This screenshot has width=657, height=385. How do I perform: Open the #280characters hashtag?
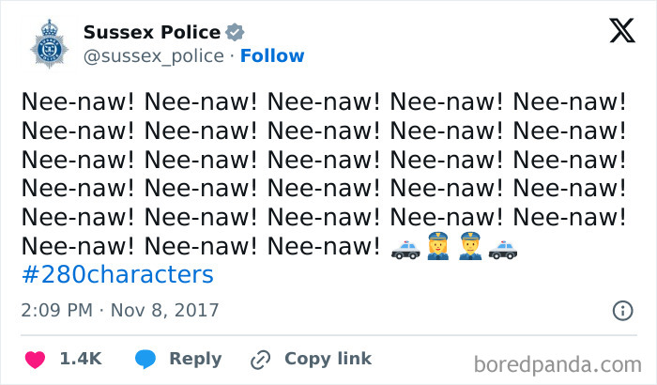[x=117, y=275]
